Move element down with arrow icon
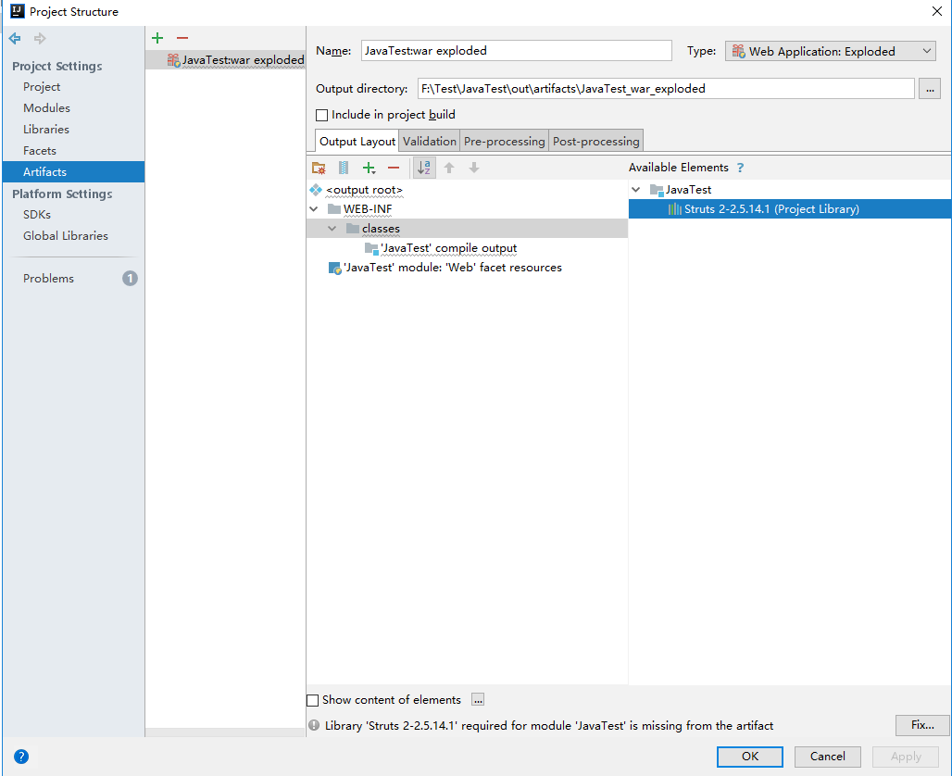Image resolution: width=952 pixels, height=776 pixels. 474,169
